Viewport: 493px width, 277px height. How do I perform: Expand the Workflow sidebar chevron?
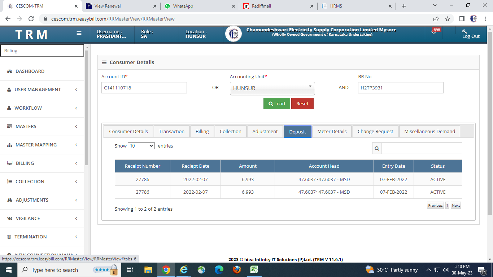coord(76,108)
